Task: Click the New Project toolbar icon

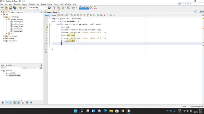Action: [x=7, y=8]
